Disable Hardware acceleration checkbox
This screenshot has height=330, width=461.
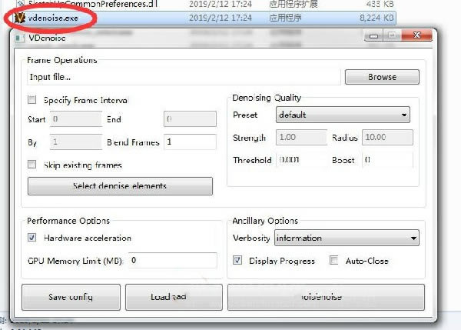coord(32,237)
